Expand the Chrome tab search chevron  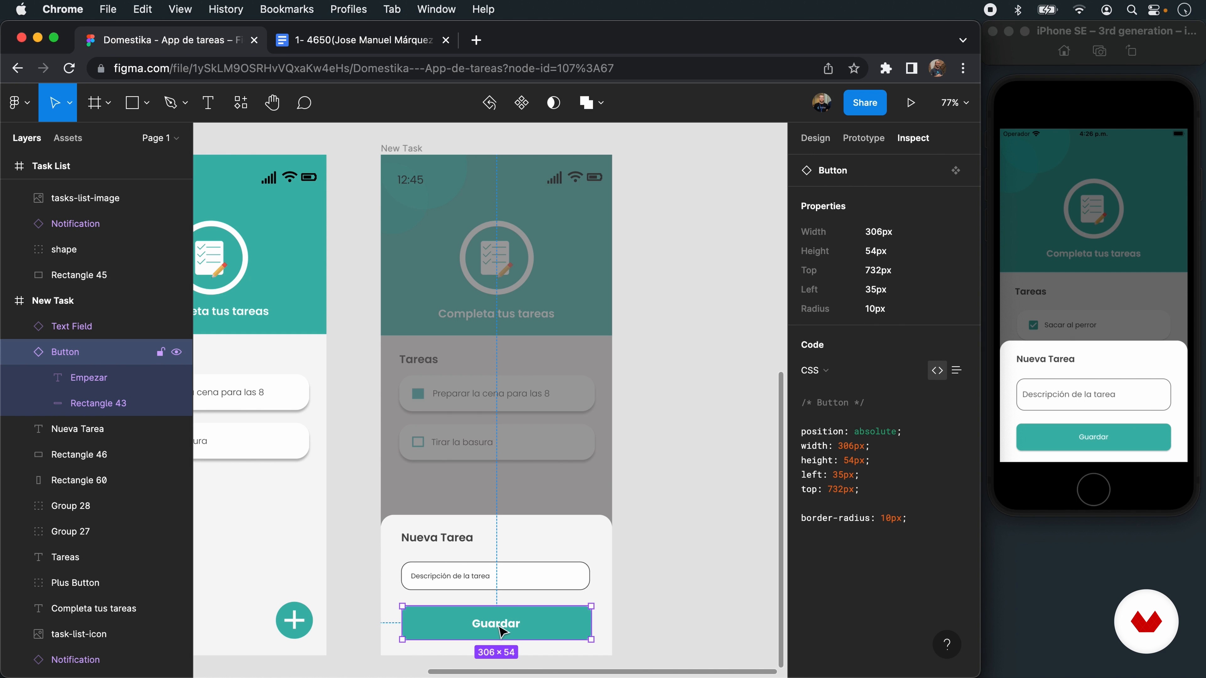[963, 40]
